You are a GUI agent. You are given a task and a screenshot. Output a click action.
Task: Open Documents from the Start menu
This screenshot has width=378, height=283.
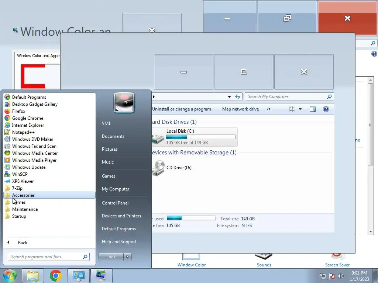[113, 136]
